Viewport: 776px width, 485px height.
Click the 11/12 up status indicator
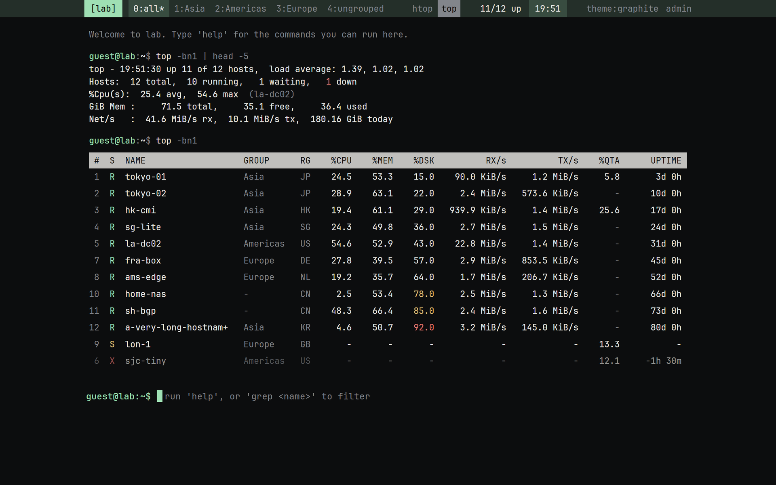pyautogui.click(x=500, y=8)
